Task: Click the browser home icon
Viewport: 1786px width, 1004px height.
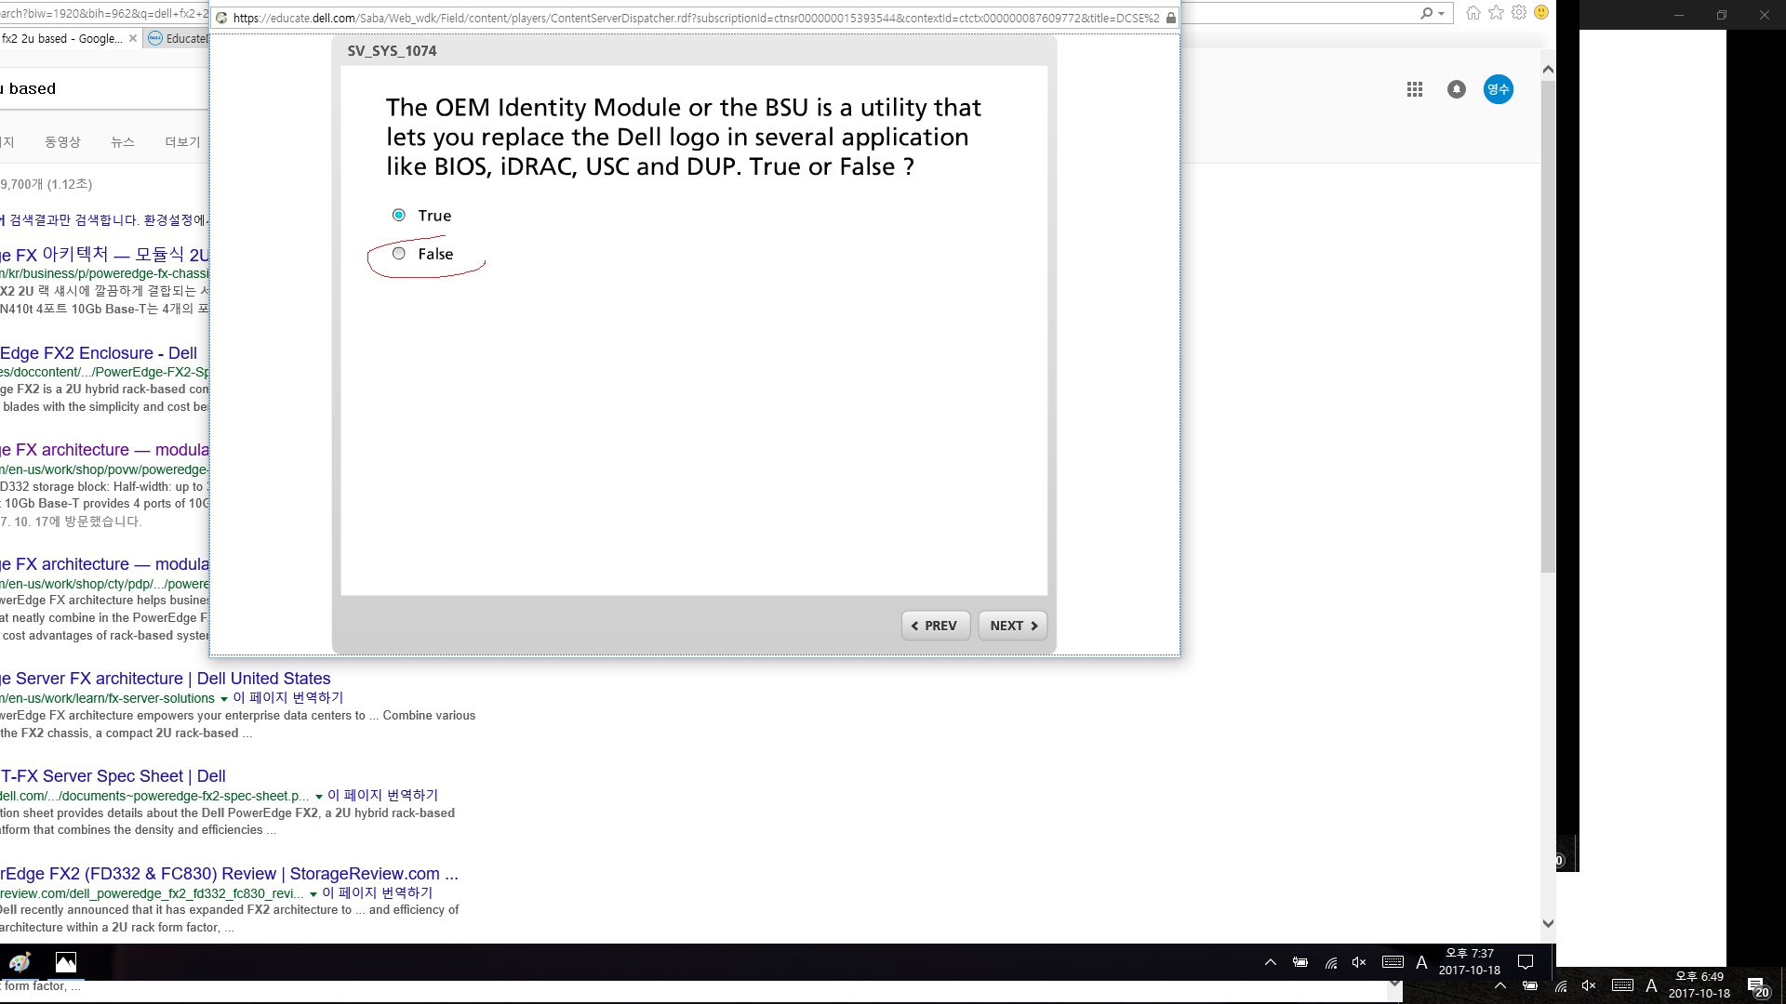Action: (x=1473, y=13)
